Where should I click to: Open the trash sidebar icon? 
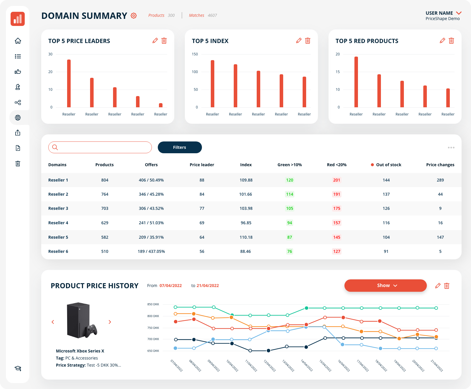pyautogui.click(x=18, y=163)
